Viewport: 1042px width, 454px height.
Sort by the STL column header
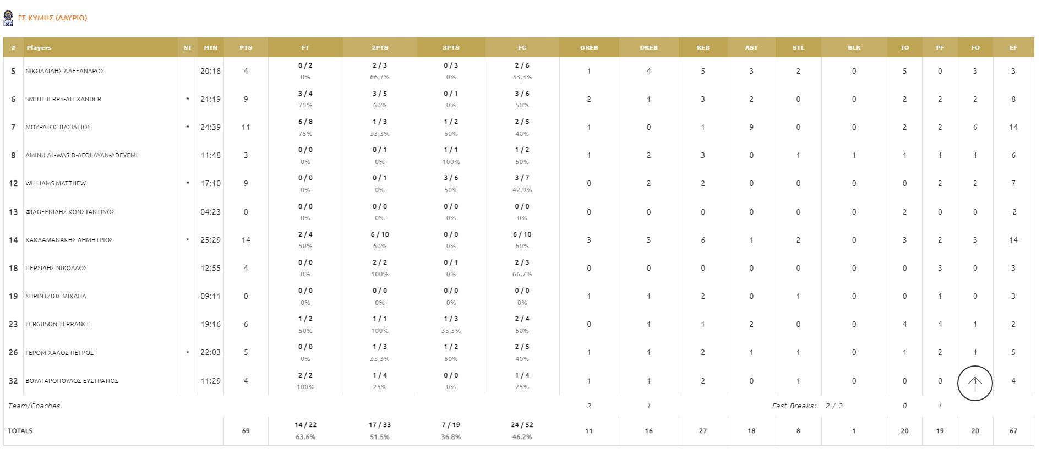coord(798,48)
